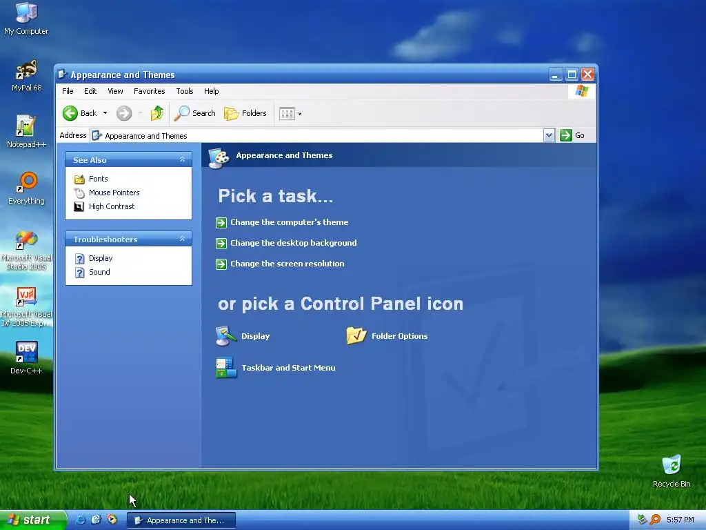Screen dimensions: 706x530
Task: Open the Back button history dropdown
Action: [x=105, y=113]
